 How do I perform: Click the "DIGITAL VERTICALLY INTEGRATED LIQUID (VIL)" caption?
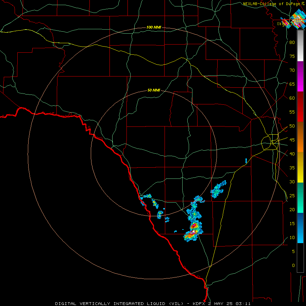[119, 304]
